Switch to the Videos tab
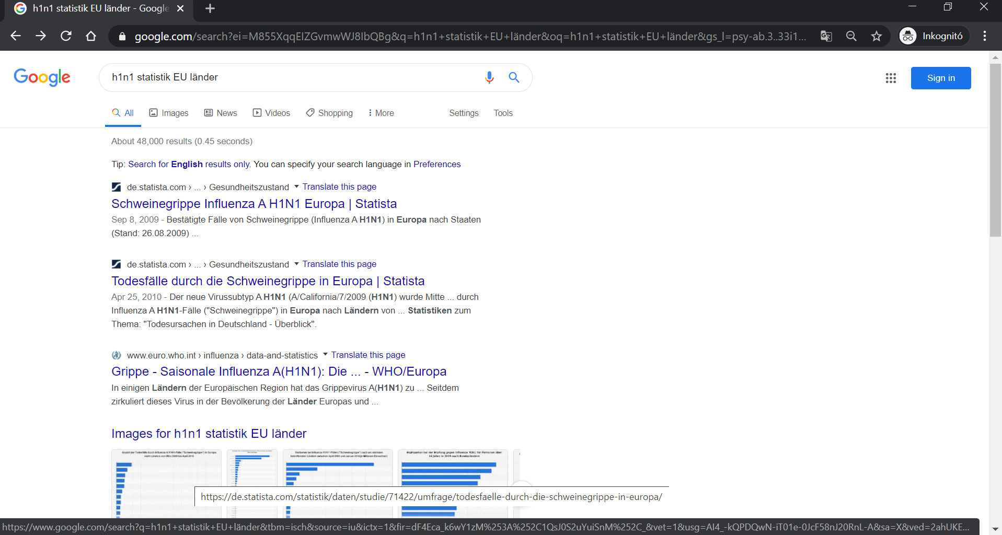Image resolution: width=1002 pixels, height=535 pixels. (x=271, y=113)
